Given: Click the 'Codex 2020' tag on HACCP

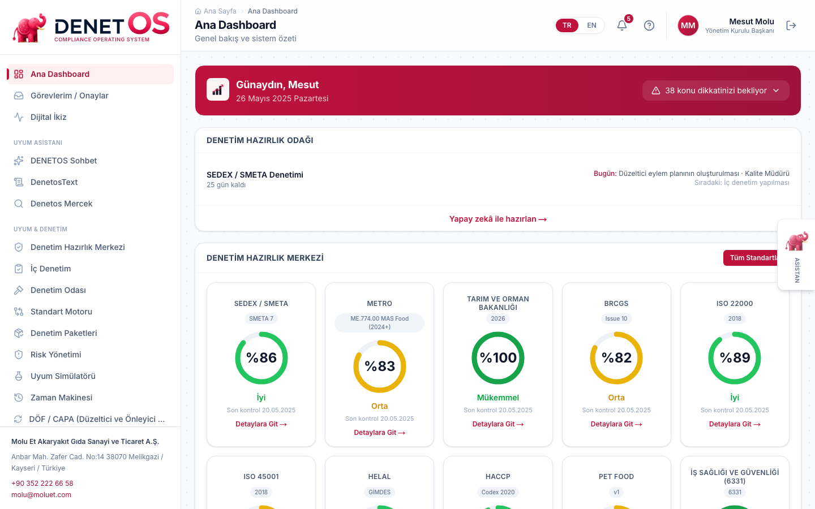Looking at the screenshot, I should coord(498,492).
